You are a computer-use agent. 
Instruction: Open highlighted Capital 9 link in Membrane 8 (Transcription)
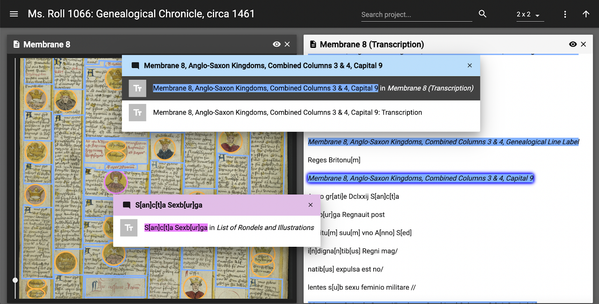coord(265,88)
